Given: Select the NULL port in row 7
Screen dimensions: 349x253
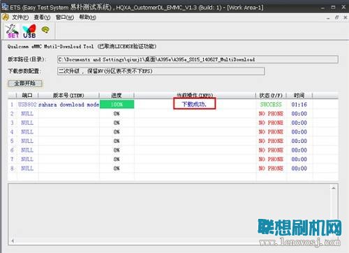Looking at the screenshot, I should pyautogui.click(x=27, y=159).
